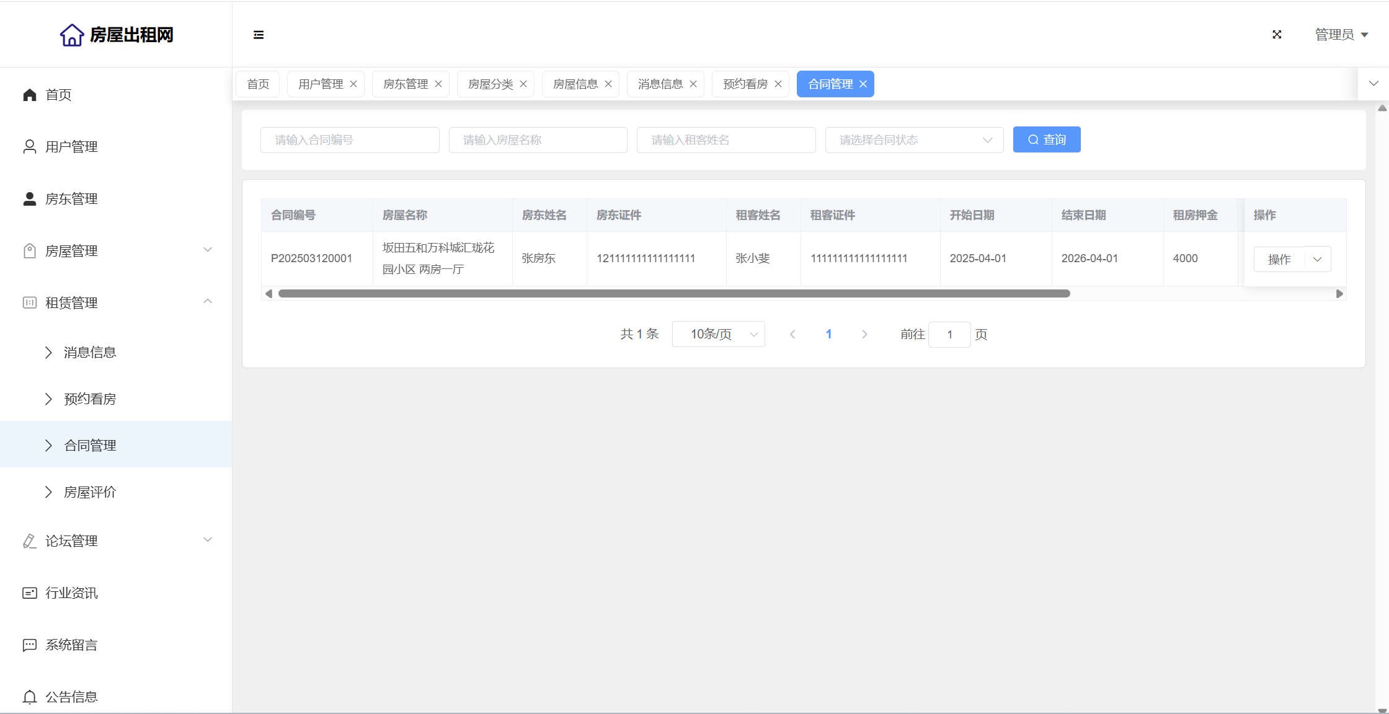Click the 房屋出租网 house logo icon
The image size is (1389, 714).
[72, 35]
